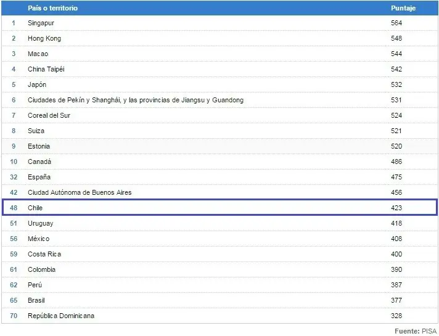Select the República Dominicana entry
The image size is (439, 336).
pos(61,316)
